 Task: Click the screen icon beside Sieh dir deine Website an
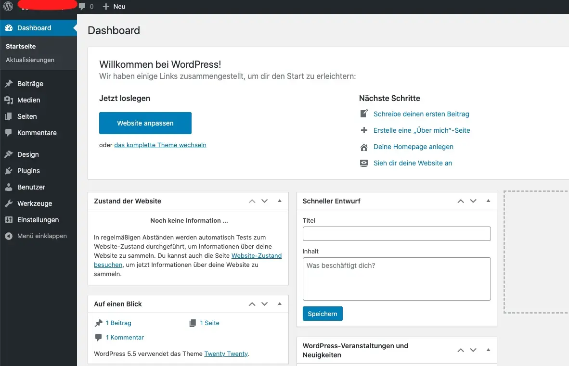pyautogui.click(x=364, y=164)
